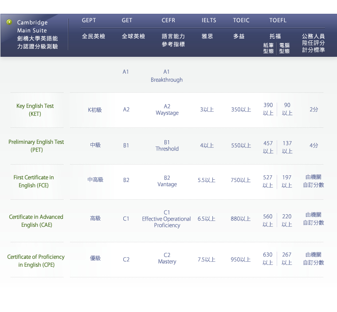Click the IELTS 3以上 cell
The width and height of the screenshot is (337, 312).
(207, 110)
